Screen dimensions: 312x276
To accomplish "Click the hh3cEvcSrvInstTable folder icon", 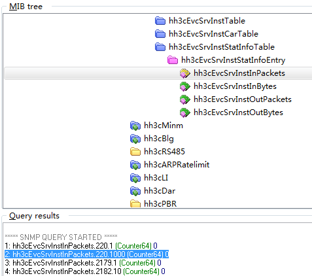I will [x=160, y=21].
